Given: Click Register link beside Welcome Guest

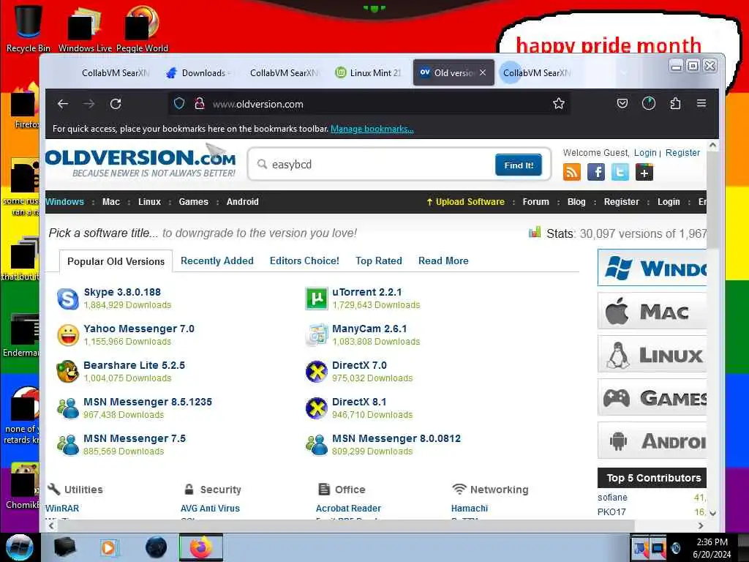Looking at the screenshot, I should point(682,152).
